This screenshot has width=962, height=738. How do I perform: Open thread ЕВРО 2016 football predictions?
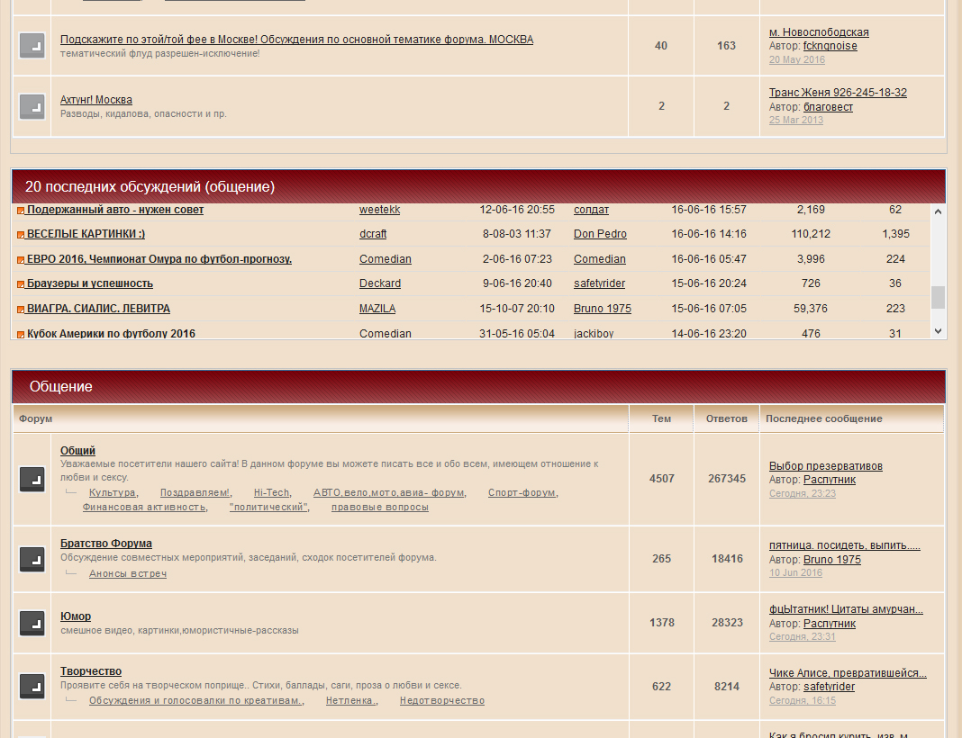[159, 259]
